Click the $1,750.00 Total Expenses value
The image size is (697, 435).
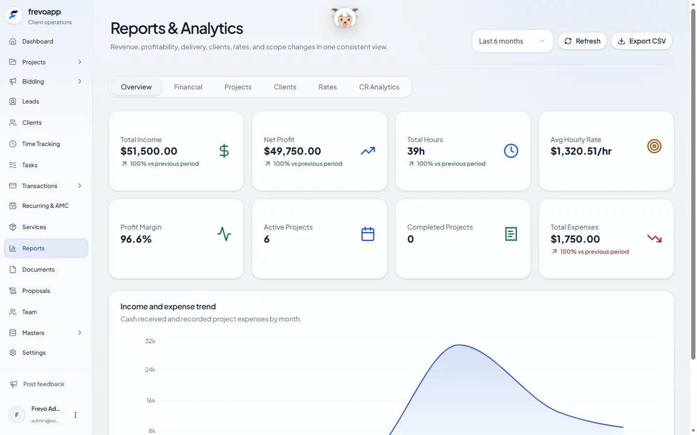575,239
